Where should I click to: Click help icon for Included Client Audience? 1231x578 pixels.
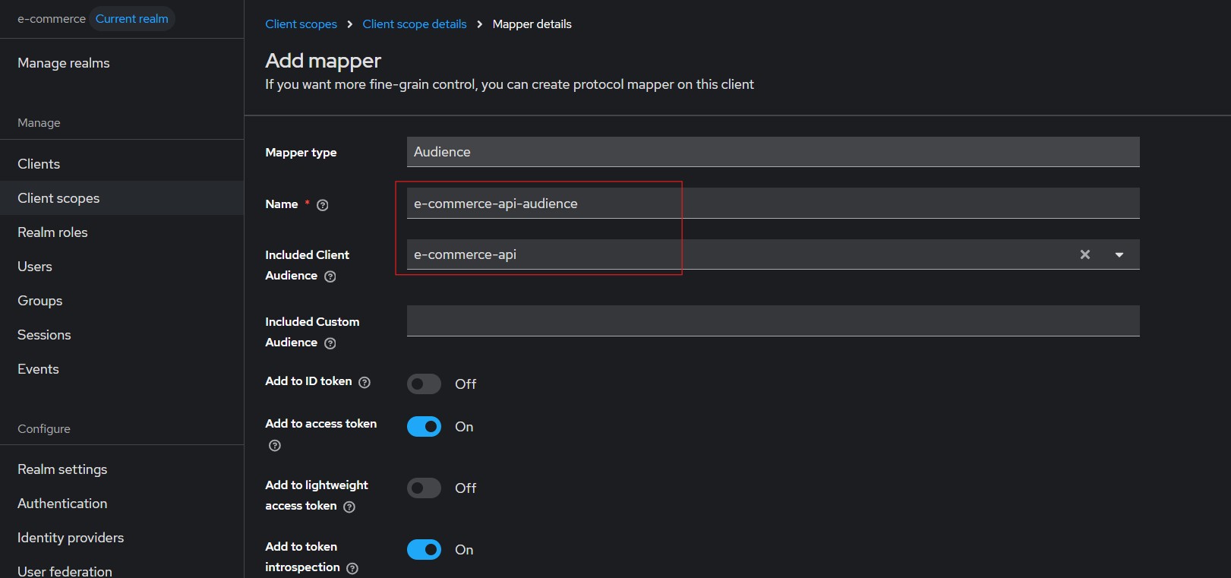click(330, 276)
